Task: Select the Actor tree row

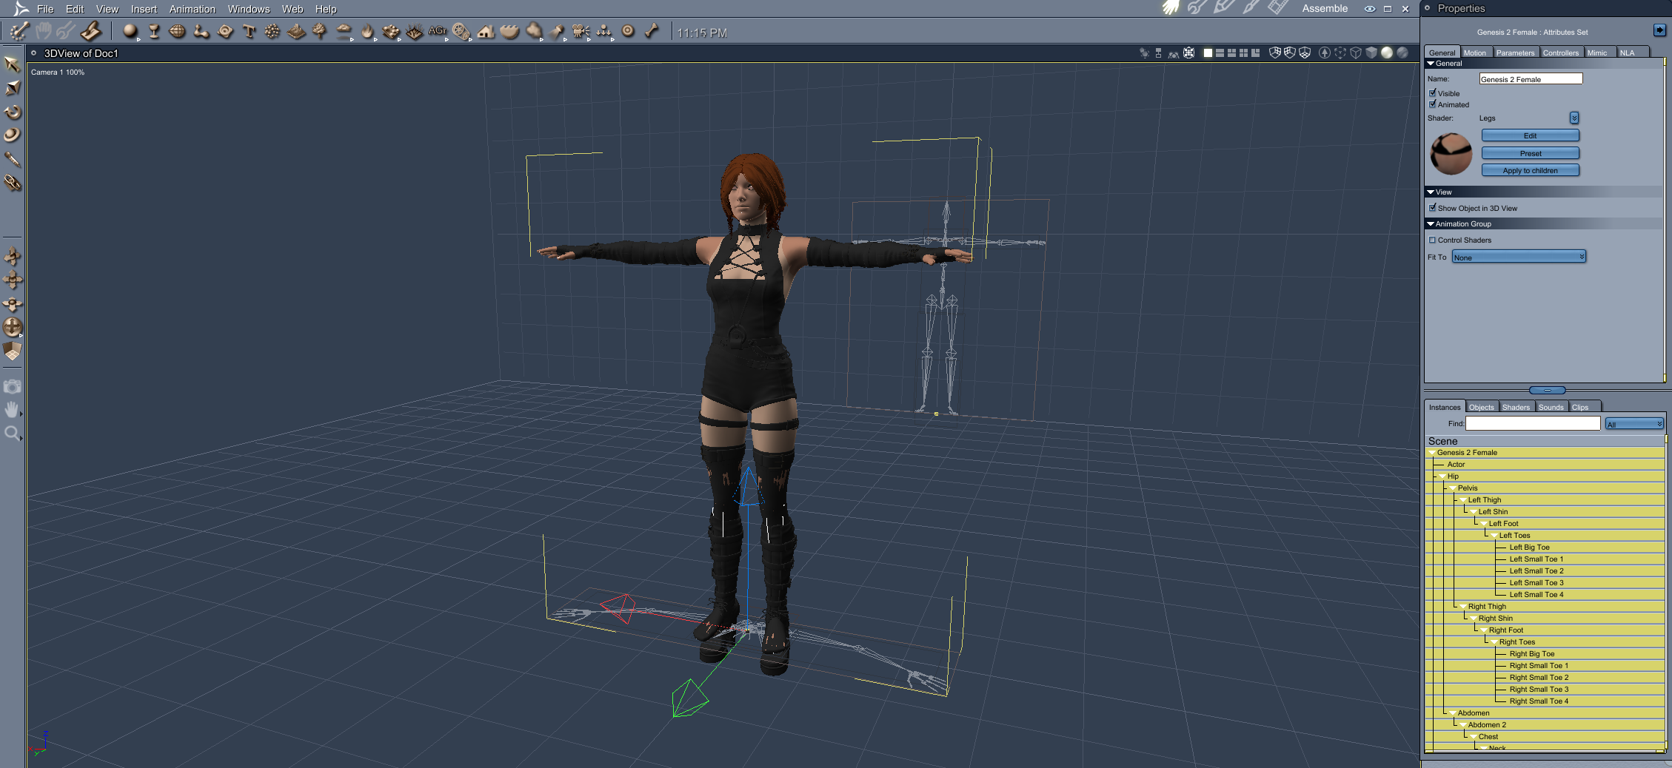Action: pyautogui.click(x=1545, y=465)
